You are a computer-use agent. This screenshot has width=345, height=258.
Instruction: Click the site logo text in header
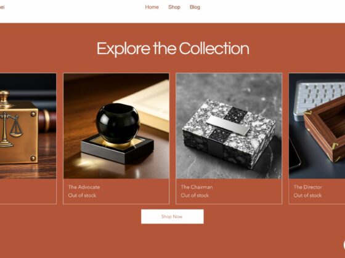2,7
